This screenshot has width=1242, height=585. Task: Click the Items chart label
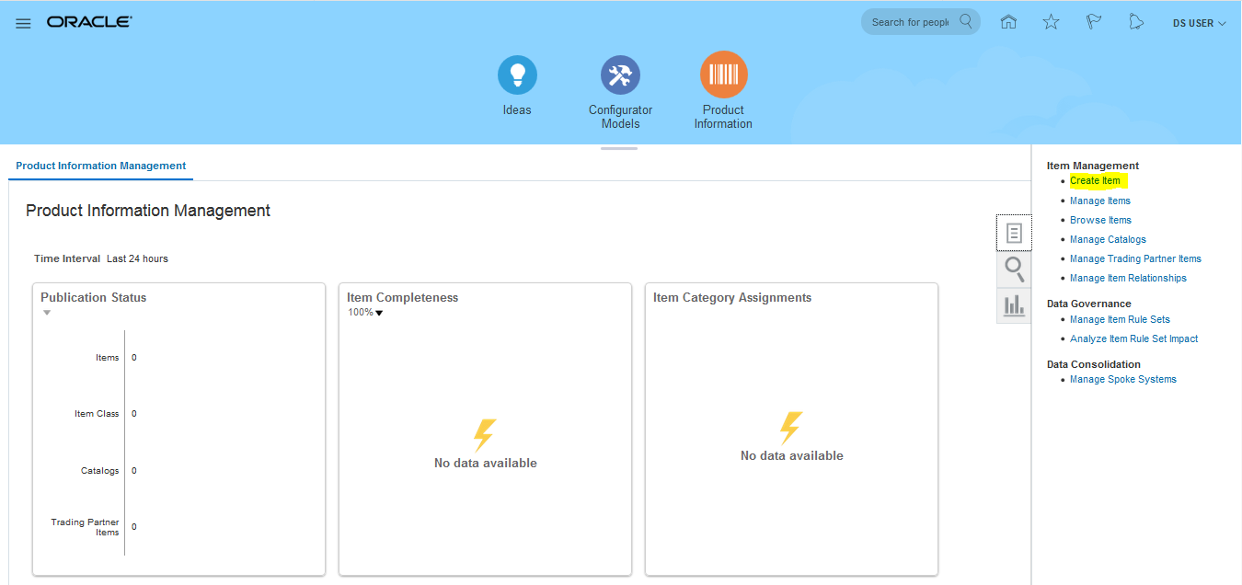tap(108, 358)
